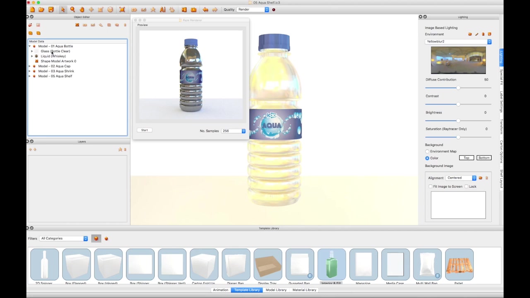Browse background image with folder icon beside Alignment

pyautogui.click(x=480, y=178)
